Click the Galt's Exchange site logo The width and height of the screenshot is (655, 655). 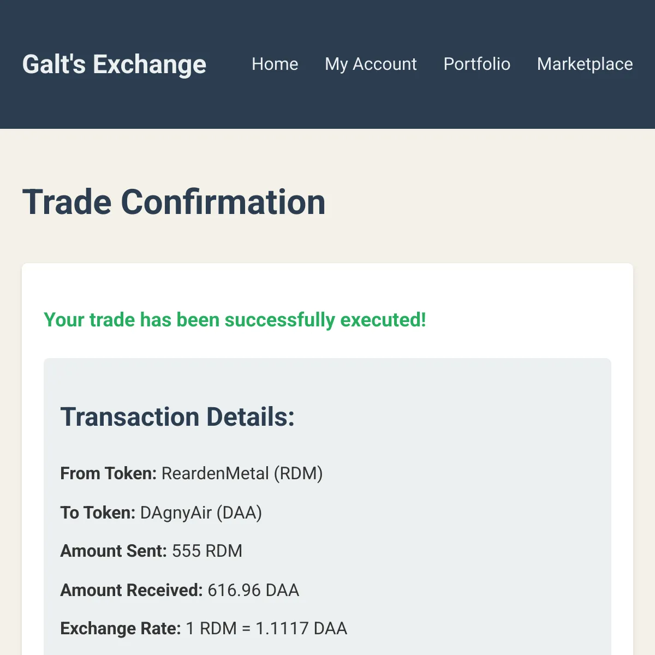click(x=114, y=64)
